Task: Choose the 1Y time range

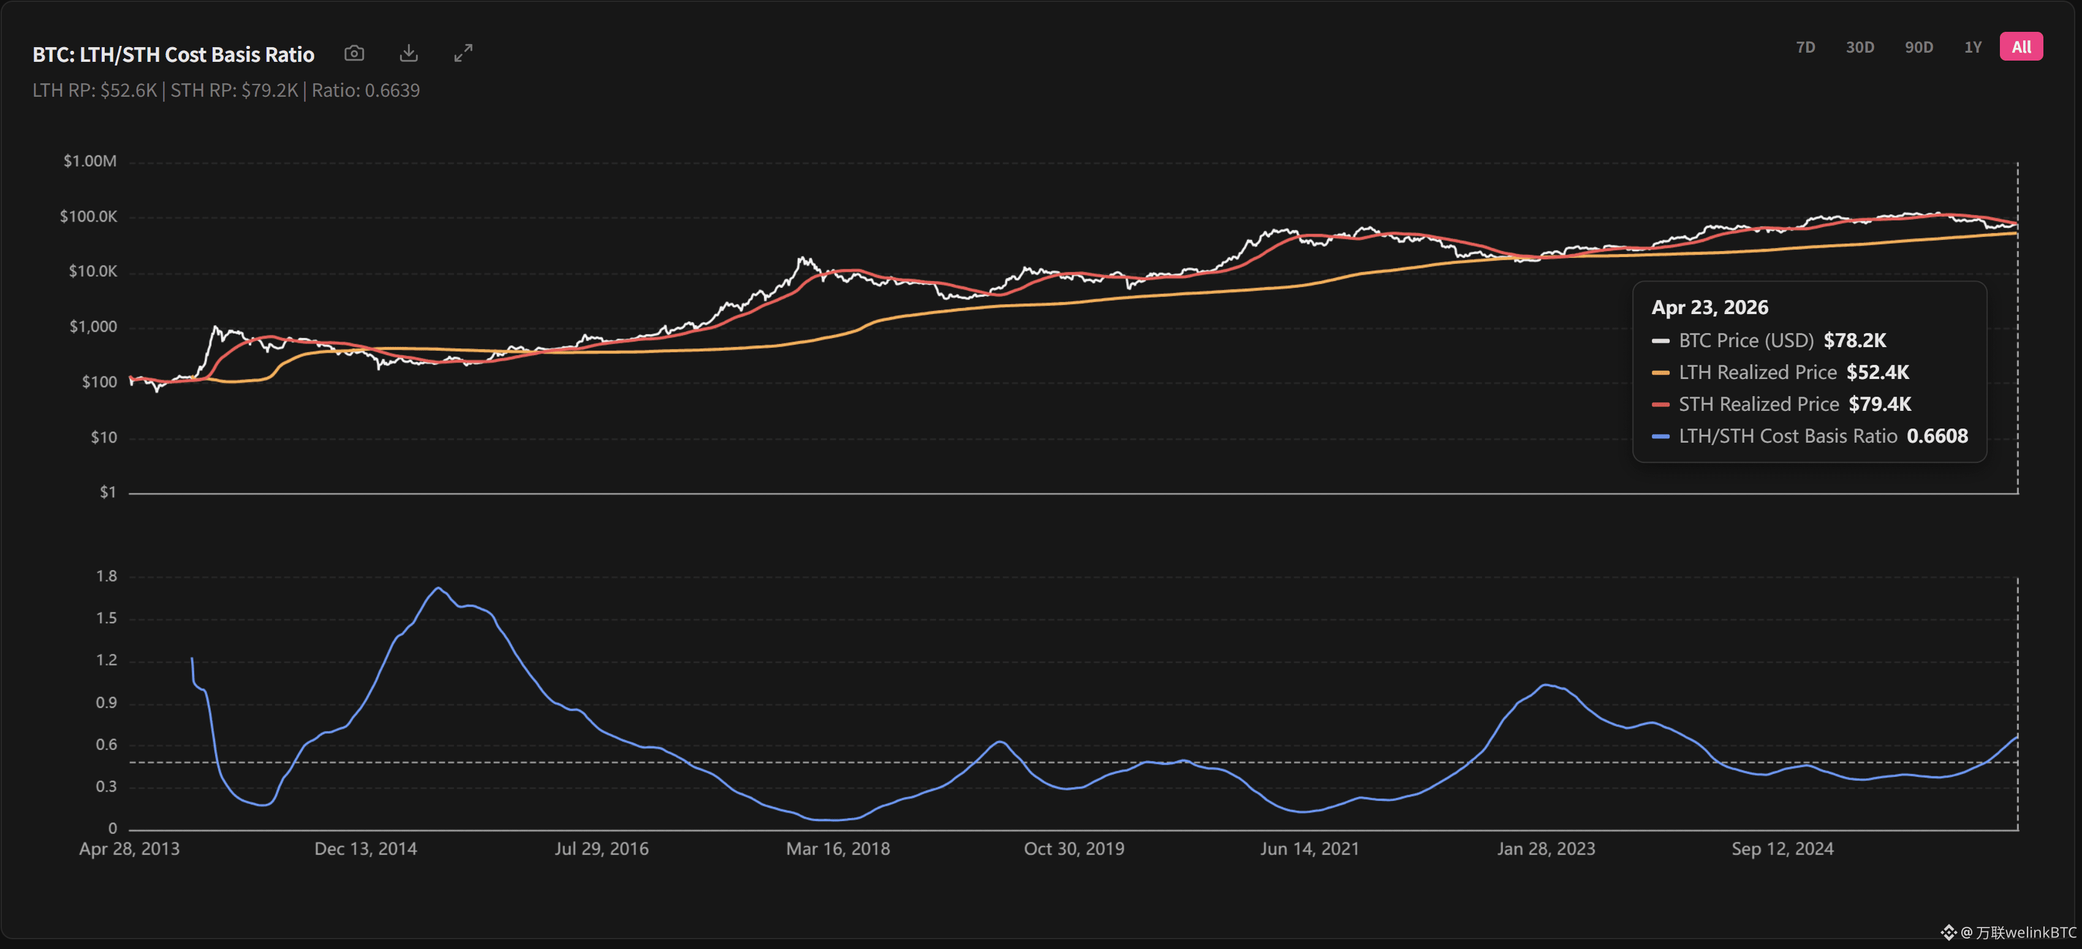Action: point(1973,47)
